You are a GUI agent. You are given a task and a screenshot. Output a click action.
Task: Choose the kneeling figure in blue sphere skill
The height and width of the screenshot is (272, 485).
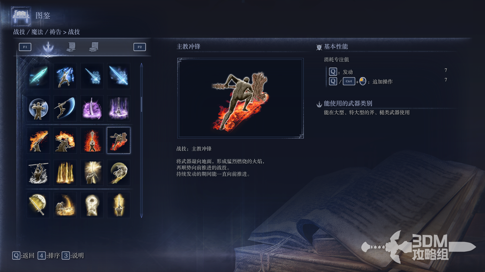[38, 108]
